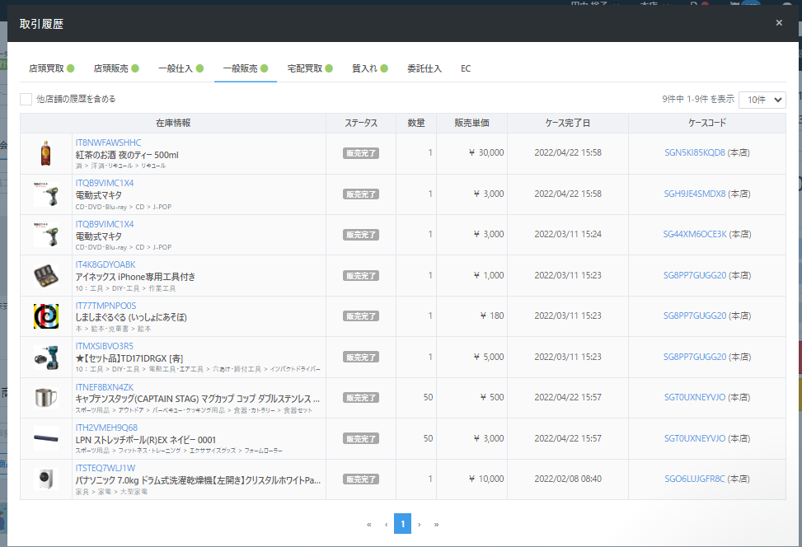Go to the first page arrow «
Viewport: 802px width, 547px height.
pyautogui.click(x=369, y=524)
